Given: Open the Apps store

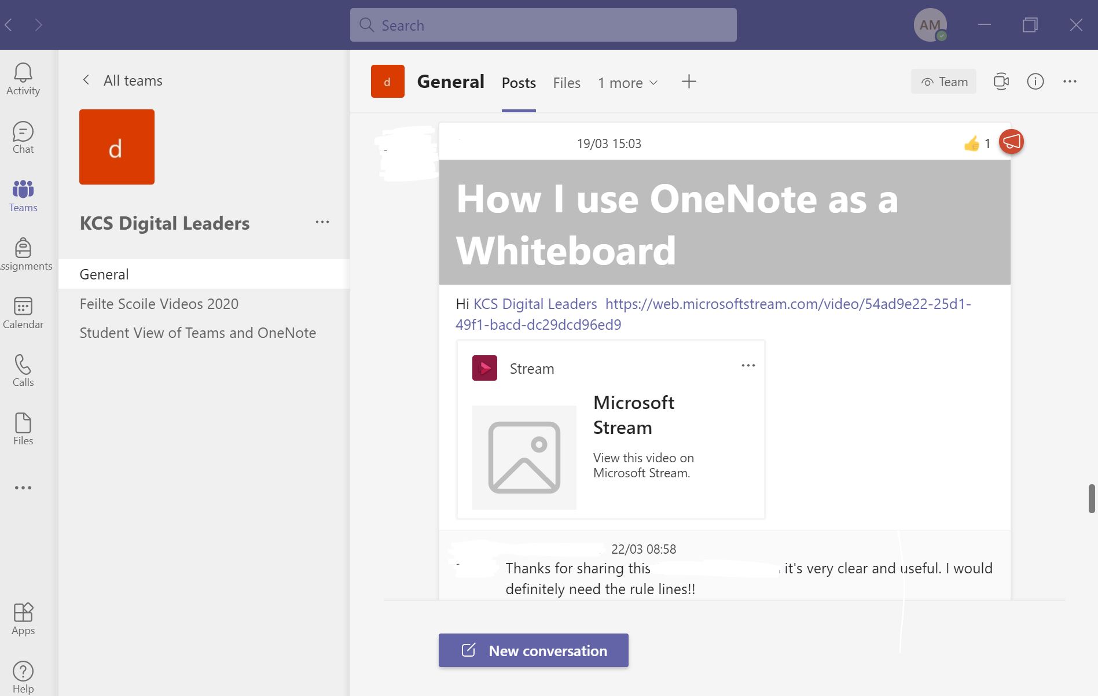Looking at the screenshot, I should pyautogui.click(x=23, y=619).
